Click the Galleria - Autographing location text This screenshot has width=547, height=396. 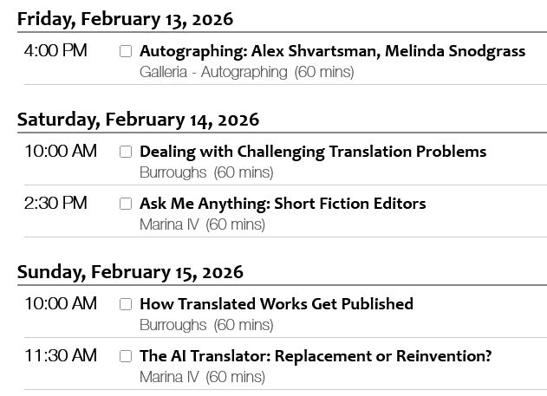[x=213, y=72]
